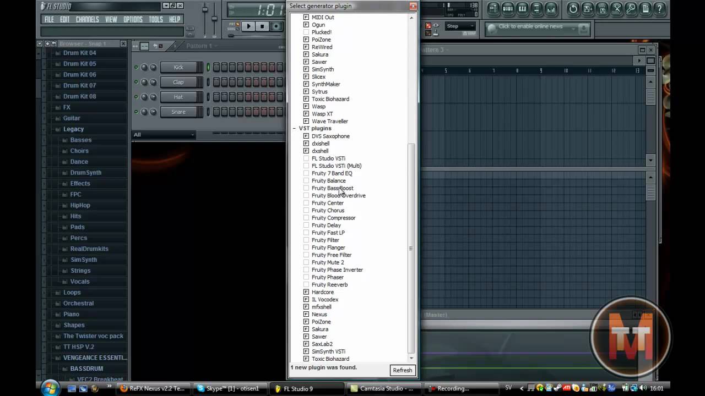Screen dimensions: 705x396
Task: Toggle favorite checkbox for SaxLab2
Action: pos(306,344)
